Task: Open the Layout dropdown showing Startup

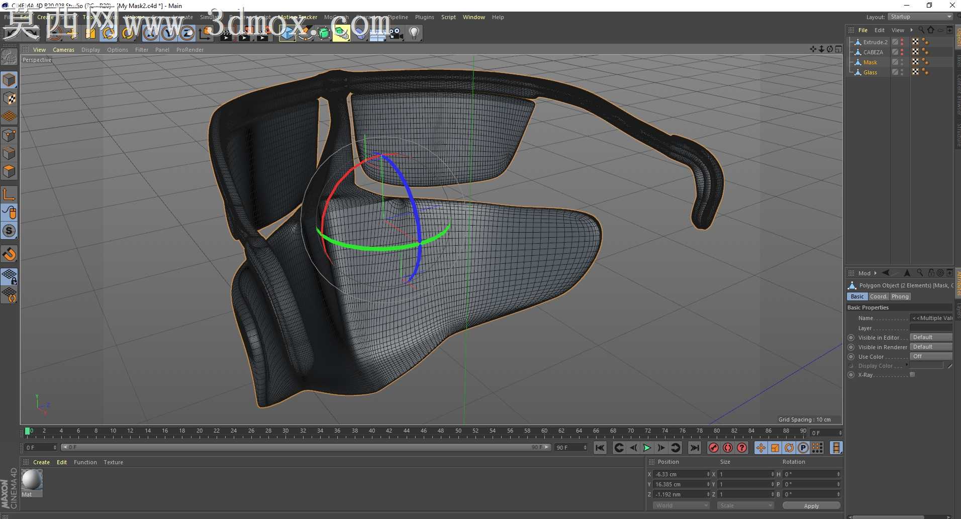Action: click(x=920, y=17)
